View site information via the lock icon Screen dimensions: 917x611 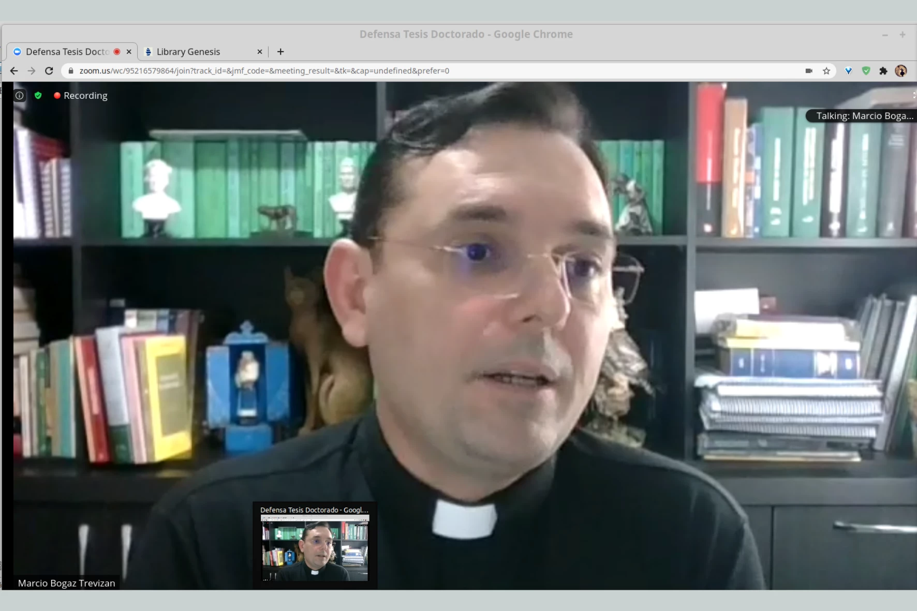coord(71,71)
